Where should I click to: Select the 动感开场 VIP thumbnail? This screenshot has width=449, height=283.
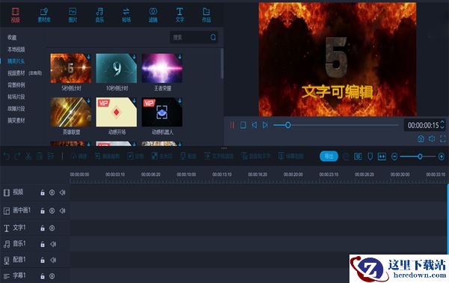[116, 112]
